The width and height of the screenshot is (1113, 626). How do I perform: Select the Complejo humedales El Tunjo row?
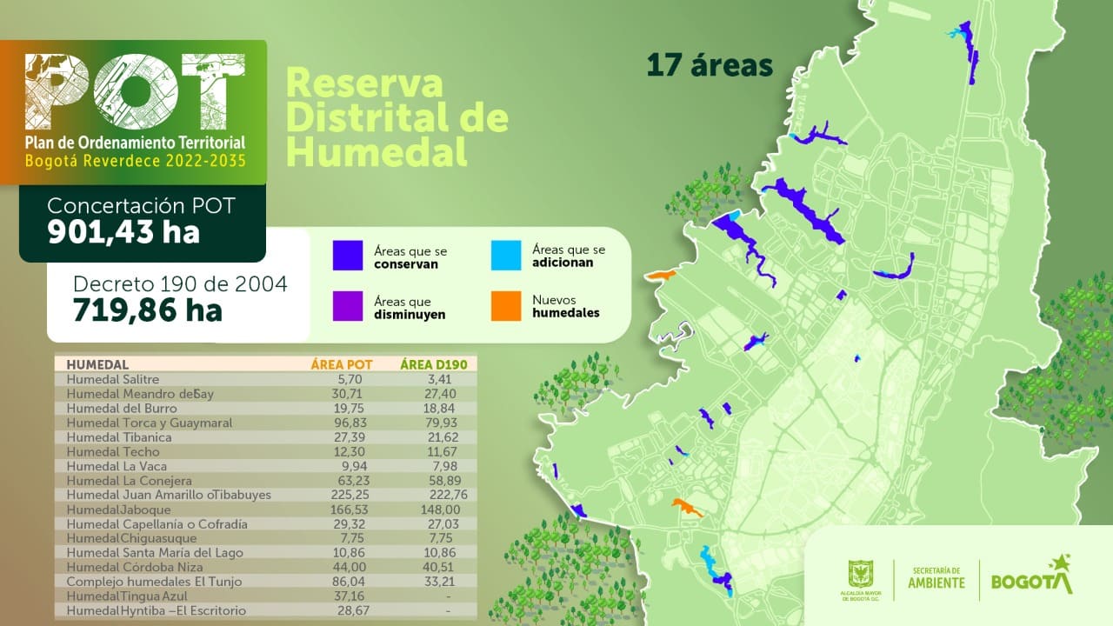pyautogui.click(x=265, y=582)
